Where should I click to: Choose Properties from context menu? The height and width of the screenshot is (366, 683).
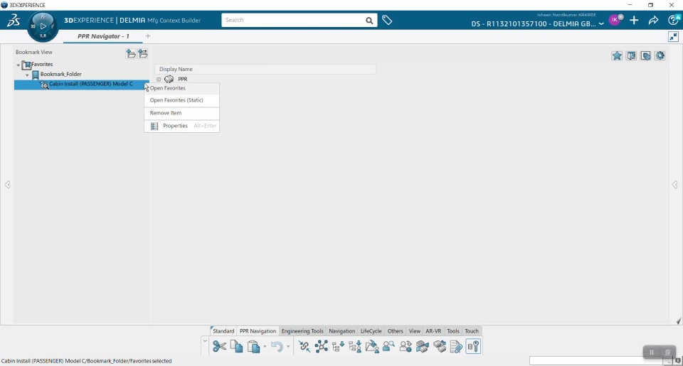[181, 126]
